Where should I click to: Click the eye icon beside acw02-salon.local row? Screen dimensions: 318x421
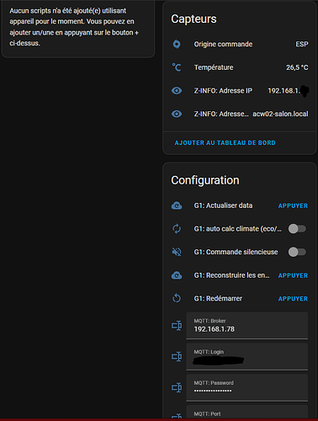(177, 114)
